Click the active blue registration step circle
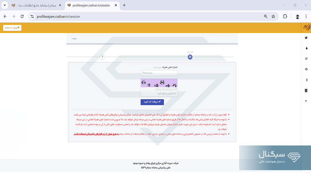The image size is (311, 183). (190, 57)
